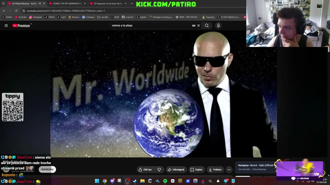
Task: Mute the Pitbull Mashup tab audio
Action: [x=40, y=4]
